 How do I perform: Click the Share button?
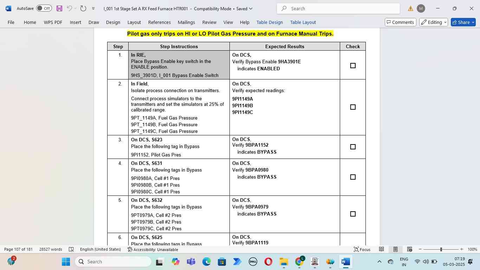463,22
